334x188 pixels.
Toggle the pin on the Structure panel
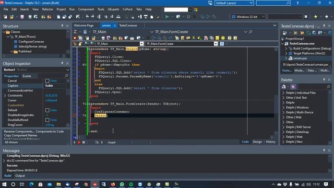[62, 26]
